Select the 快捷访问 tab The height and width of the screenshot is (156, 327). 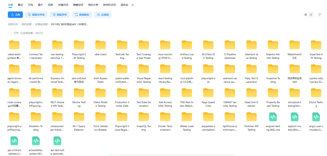coord(63,5)
